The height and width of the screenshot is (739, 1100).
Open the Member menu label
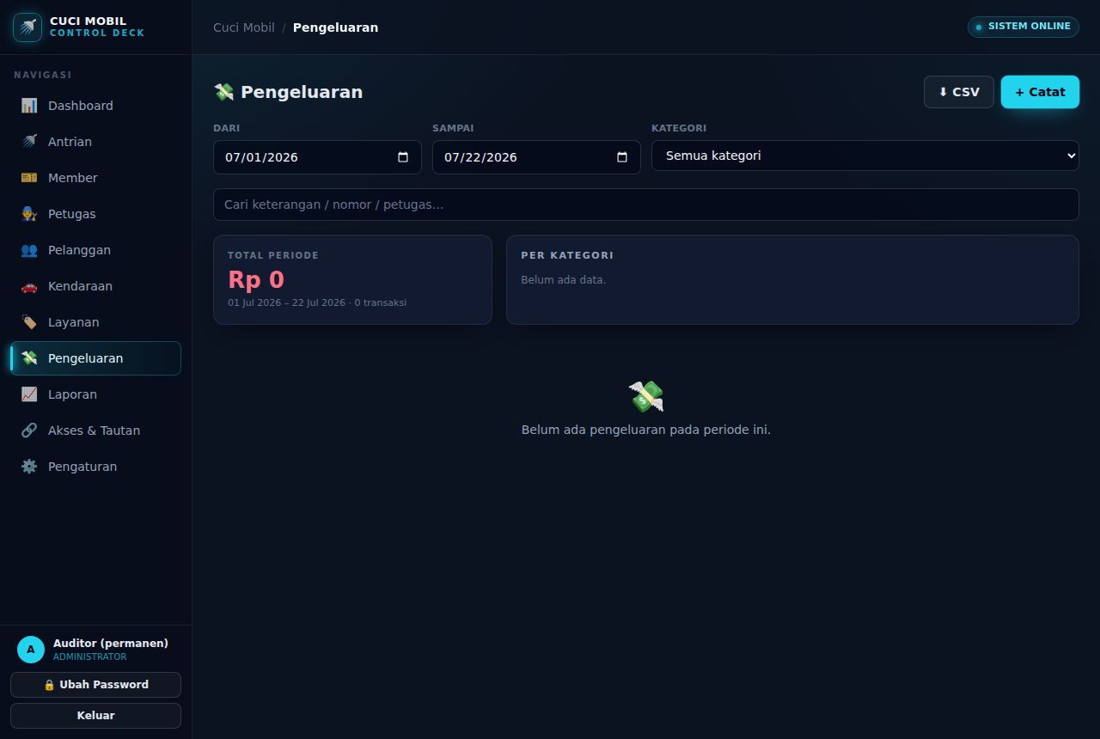pos(73,178)
